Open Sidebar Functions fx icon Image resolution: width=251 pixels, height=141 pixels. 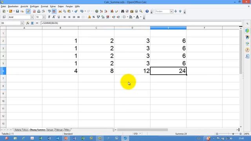pyautogui.click(x=247, y=56)
